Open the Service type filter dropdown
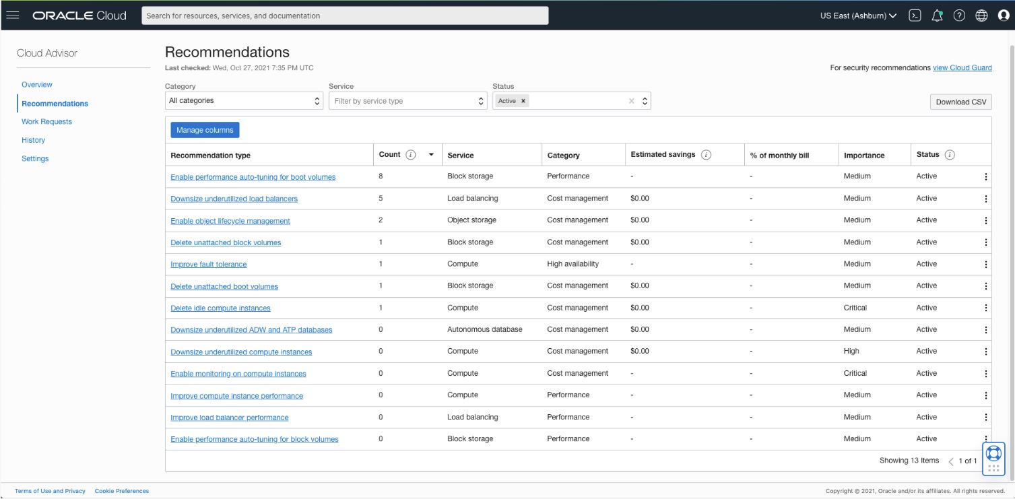 [x=407, y=100]
